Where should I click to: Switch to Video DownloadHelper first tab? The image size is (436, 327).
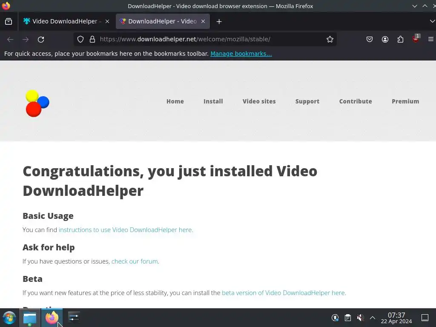66,21
